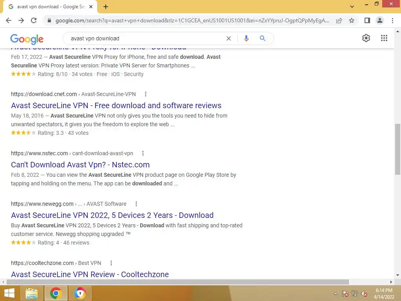Open File Explorer from the taskbar
The width and height of the screenshot is (401, 301).
pos(31,293)
